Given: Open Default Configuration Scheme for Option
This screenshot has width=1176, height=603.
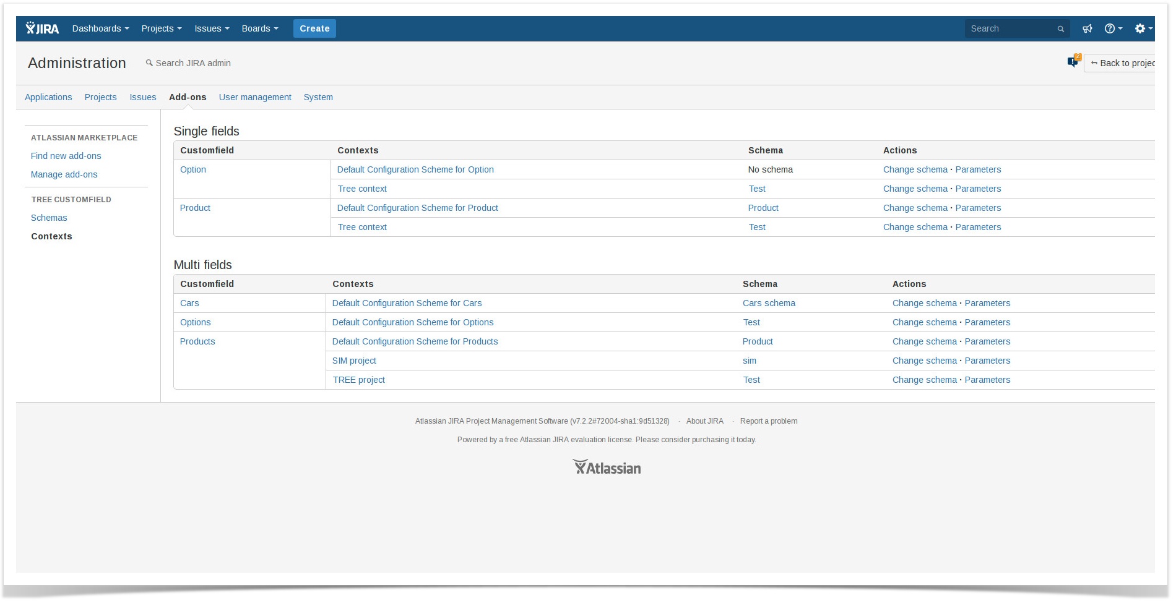Looking at the screenshot, I should click(x=415, y=169).
